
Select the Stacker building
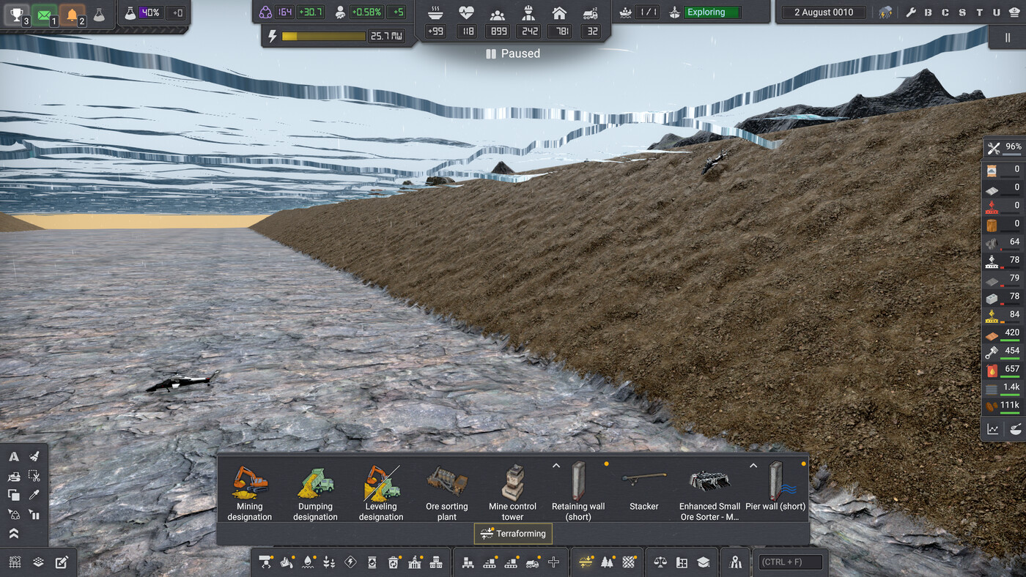644,492
